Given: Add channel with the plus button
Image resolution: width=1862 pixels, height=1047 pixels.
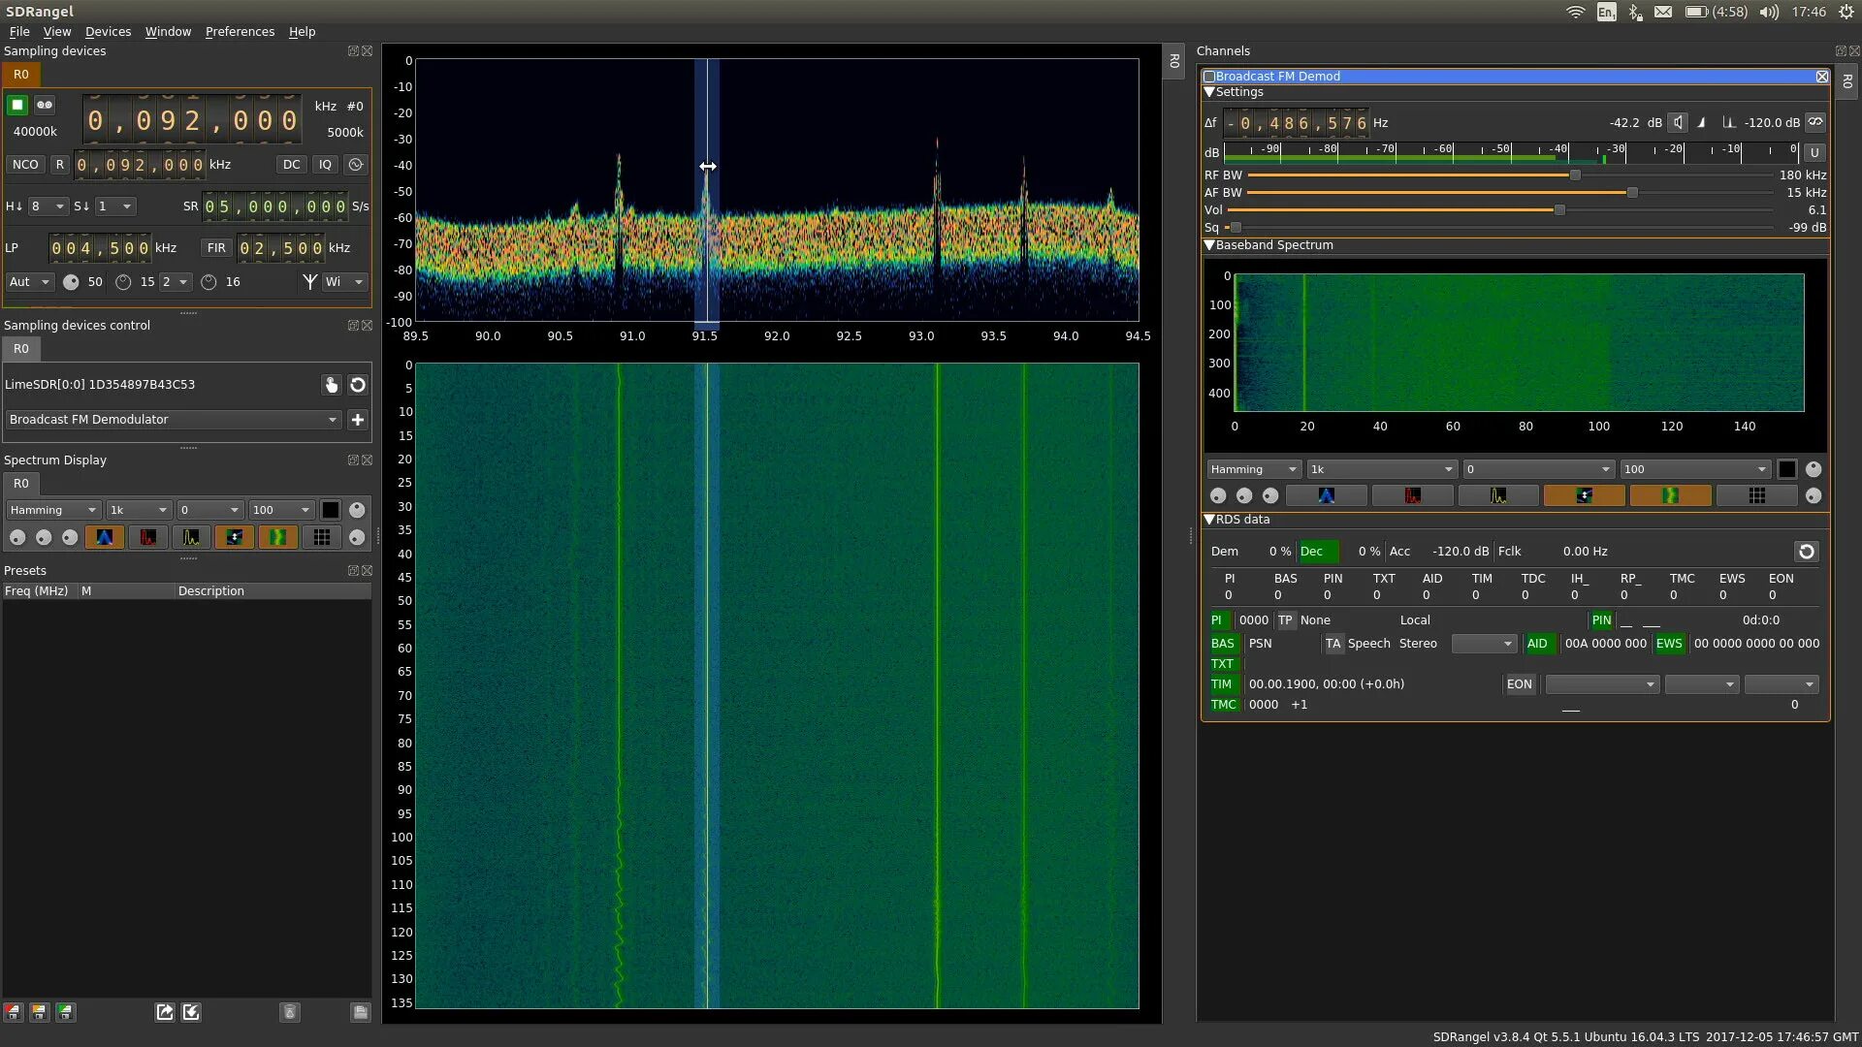Looking at the screenshot, I should [x=357, y=420].
